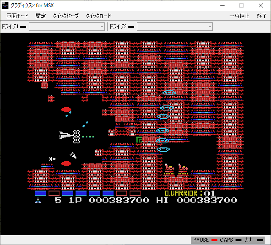Click the left ground cannon turret enemy
Image resolution: width=271 pixels, height=245 pixels.
tap(169, 170)
